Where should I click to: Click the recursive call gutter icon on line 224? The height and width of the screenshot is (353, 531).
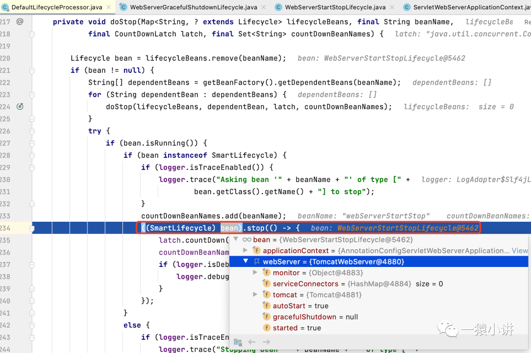(20, 107)
